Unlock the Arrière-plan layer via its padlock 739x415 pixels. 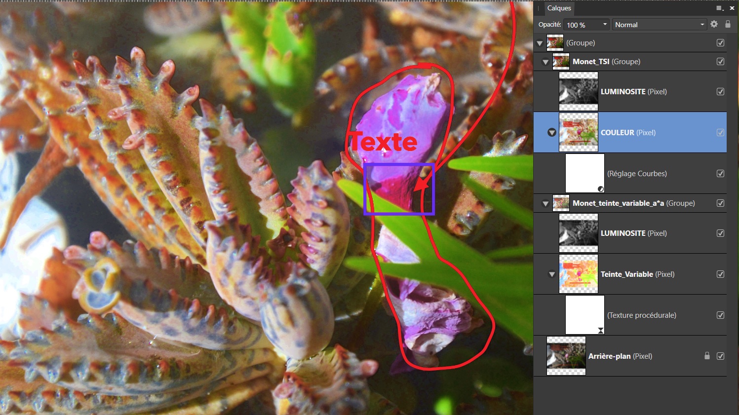pyautogui.click(x=707, y=356)
